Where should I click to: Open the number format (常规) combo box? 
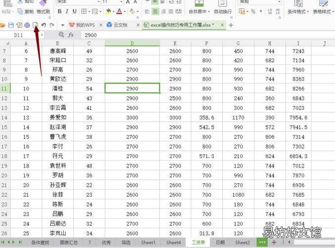(259, 2)
